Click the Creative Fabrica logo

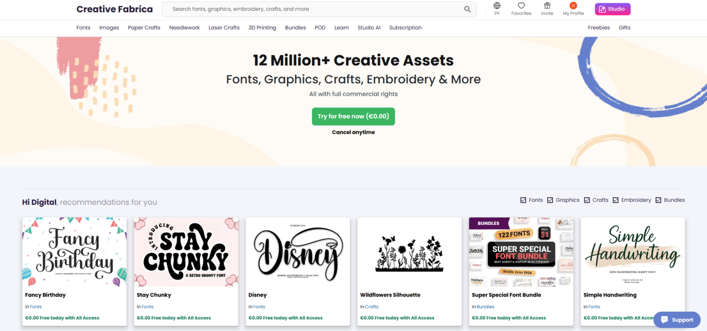tap(115, 9)
